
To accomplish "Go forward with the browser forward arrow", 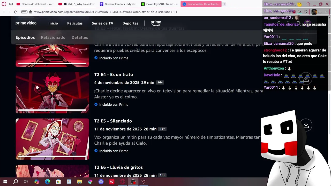I will click(x=10, y=12).
